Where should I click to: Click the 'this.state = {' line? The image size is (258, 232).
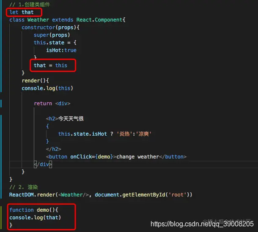[x=55, y=43]
